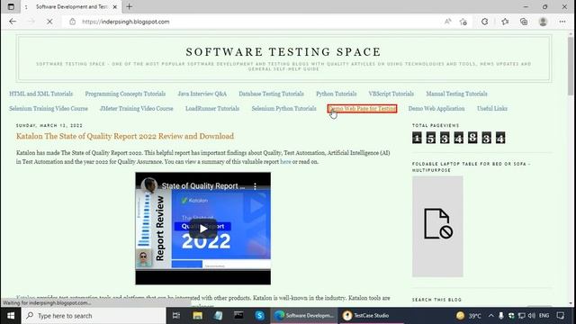Add this page to favorites
The height and width of the screenshot is (324, 576).
click(463, 22)
